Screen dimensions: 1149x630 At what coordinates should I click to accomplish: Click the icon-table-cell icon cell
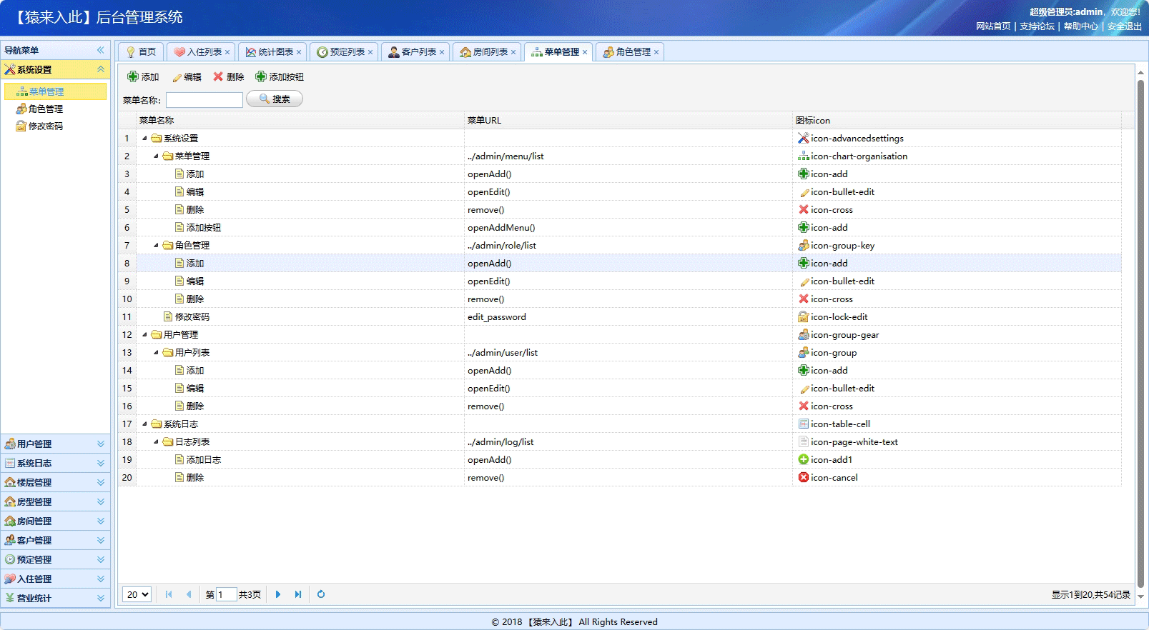(x=957, y=424)
